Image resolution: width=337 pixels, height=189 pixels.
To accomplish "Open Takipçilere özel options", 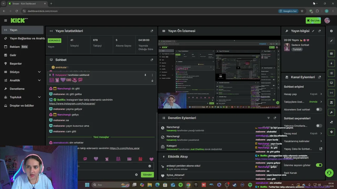I will click(x=303, y=102).
